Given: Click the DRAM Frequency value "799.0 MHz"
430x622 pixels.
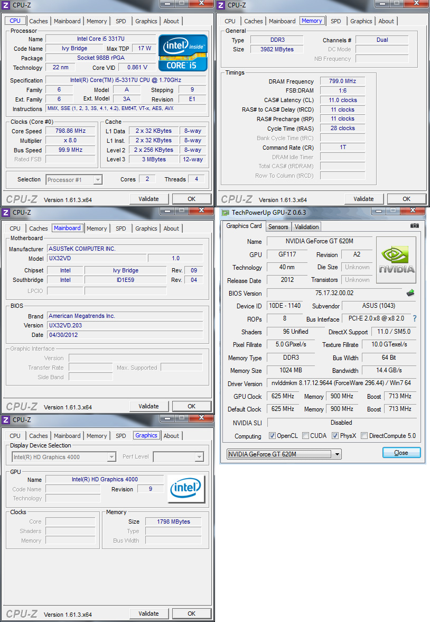Looking at the screenshot, I should tap(342, 81).
